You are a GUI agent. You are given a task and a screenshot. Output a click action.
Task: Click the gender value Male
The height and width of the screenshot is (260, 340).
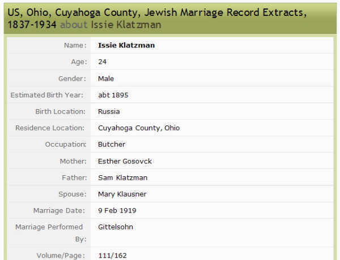click(106, 79)
